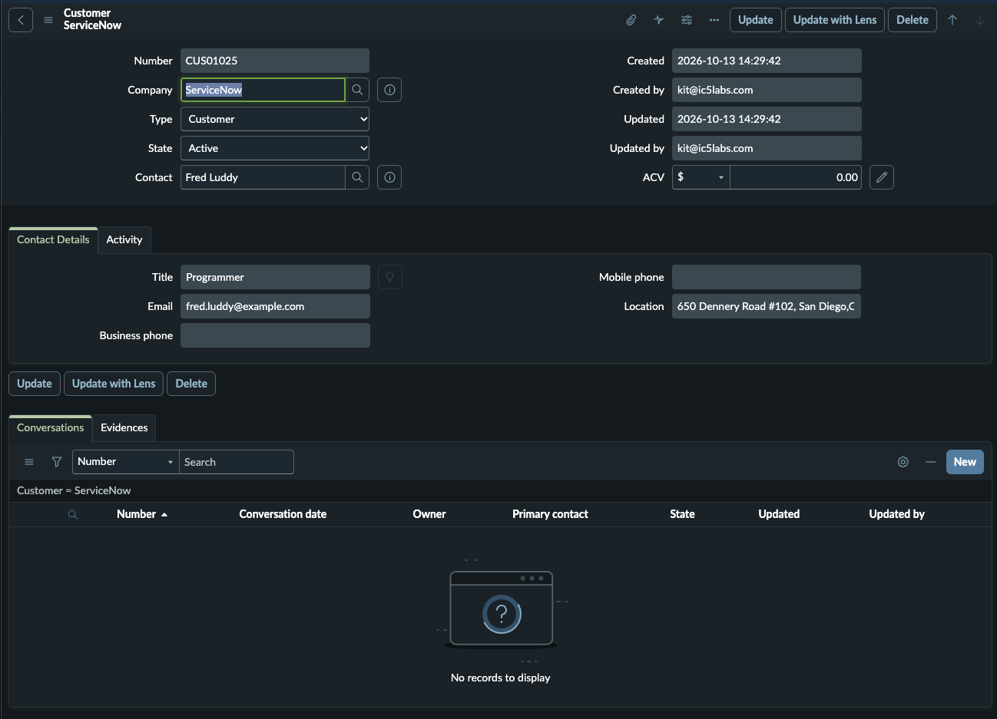Click the Delete button in the header
Image resolution: width=997 pixels, height=719 pixels.
(x=913, y=20)
